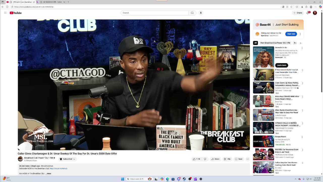The image size is (323, 182).
Task: Click the #BreakfastClub hashtag
Action: 47,166
